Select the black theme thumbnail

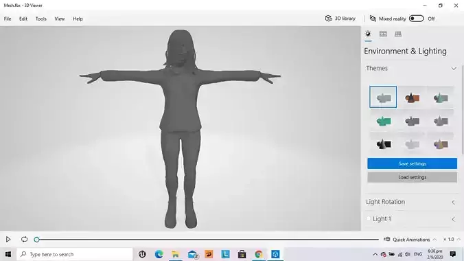click(383, 144)
